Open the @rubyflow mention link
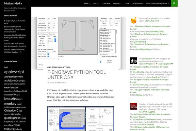196x131 pixels. [147, 59]
